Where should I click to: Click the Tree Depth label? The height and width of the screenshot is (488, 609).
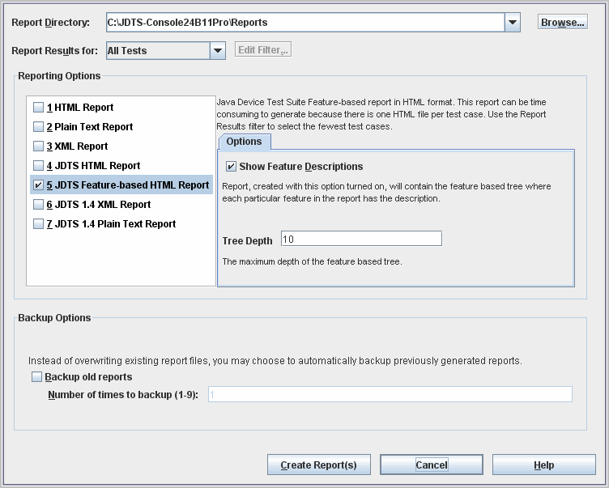(x=248, y=240)
